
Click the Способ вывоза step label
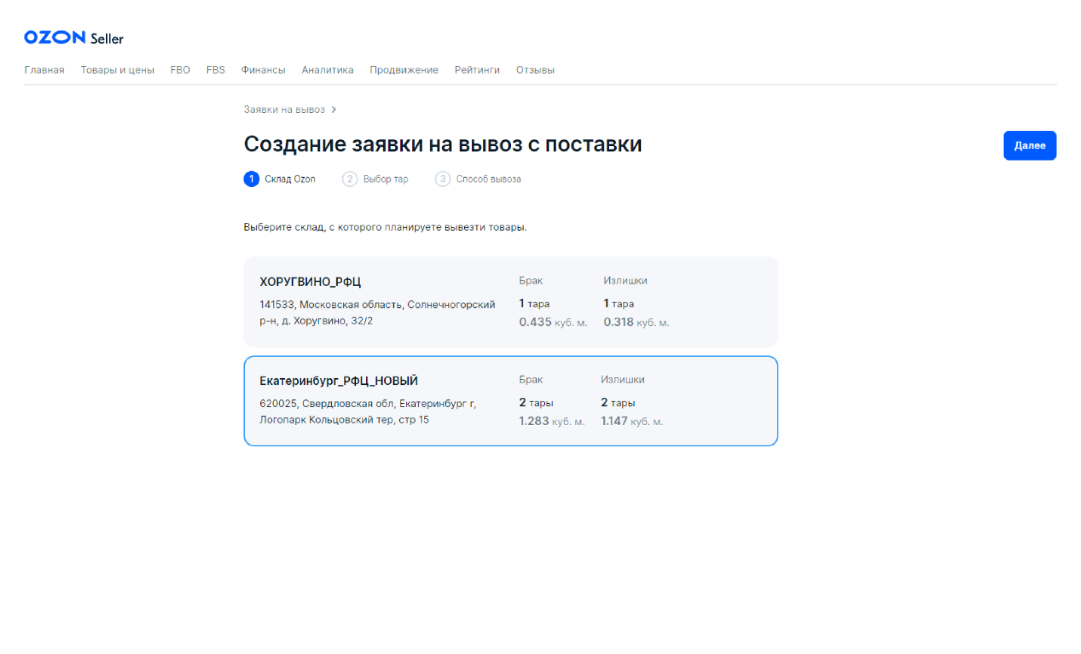coord(488,179)
